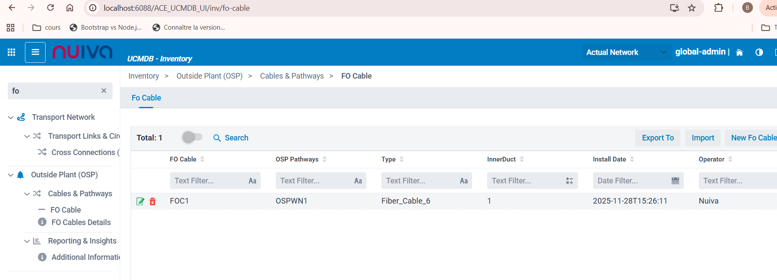Click the Export To button
This screenshot has height=280, width=777.
point(658,138)
